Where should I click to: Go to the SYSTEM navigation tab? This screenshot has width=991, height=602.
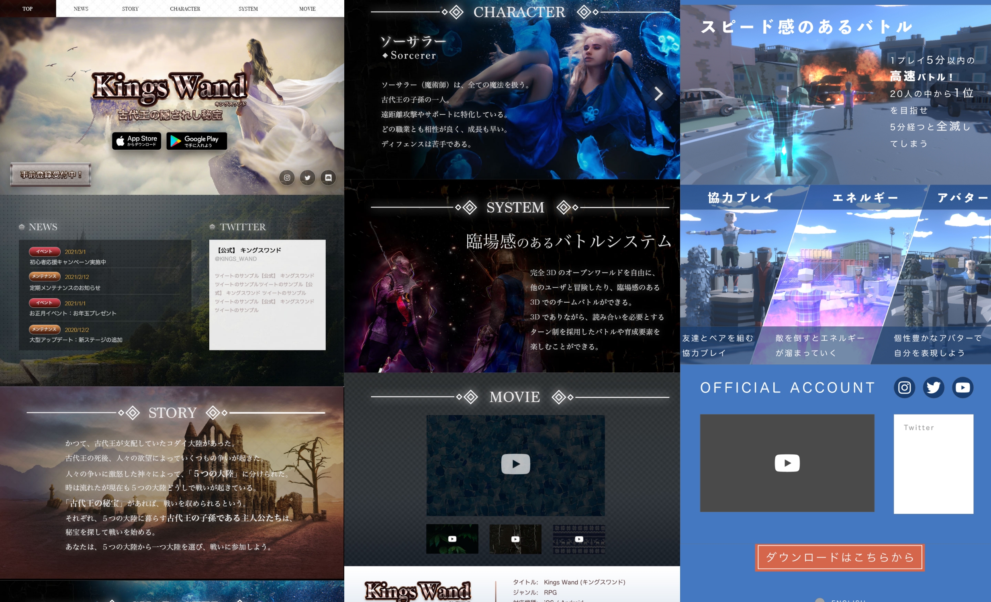point(248,8)
